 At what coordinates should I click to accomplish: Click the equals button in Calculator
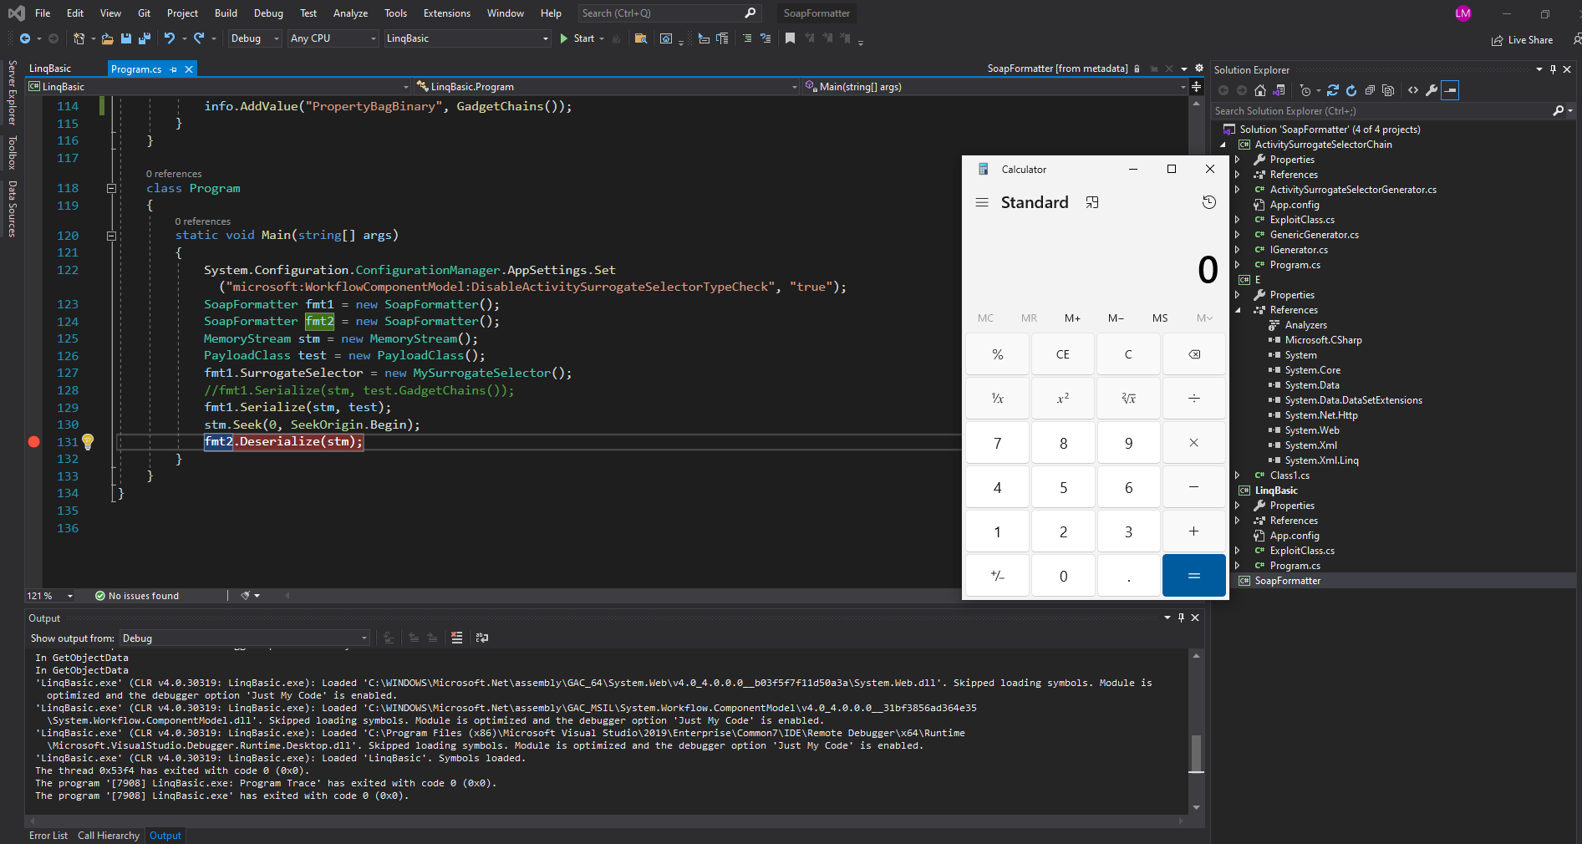[x=1194, y=576]
